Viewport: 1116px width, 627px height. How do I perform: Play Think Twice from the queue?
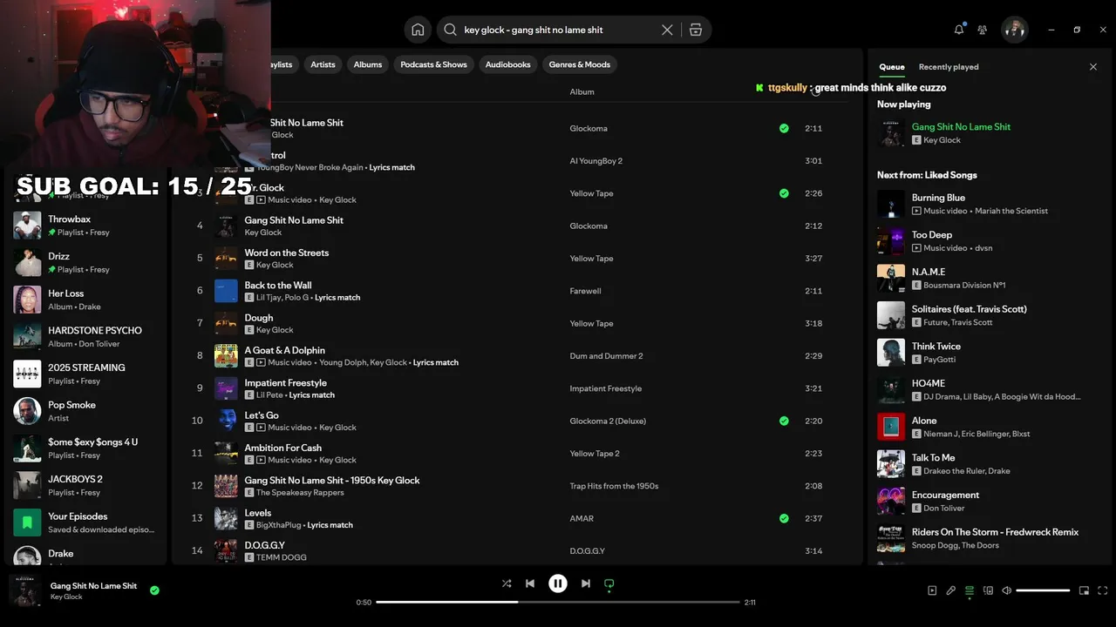pos(936,346)
